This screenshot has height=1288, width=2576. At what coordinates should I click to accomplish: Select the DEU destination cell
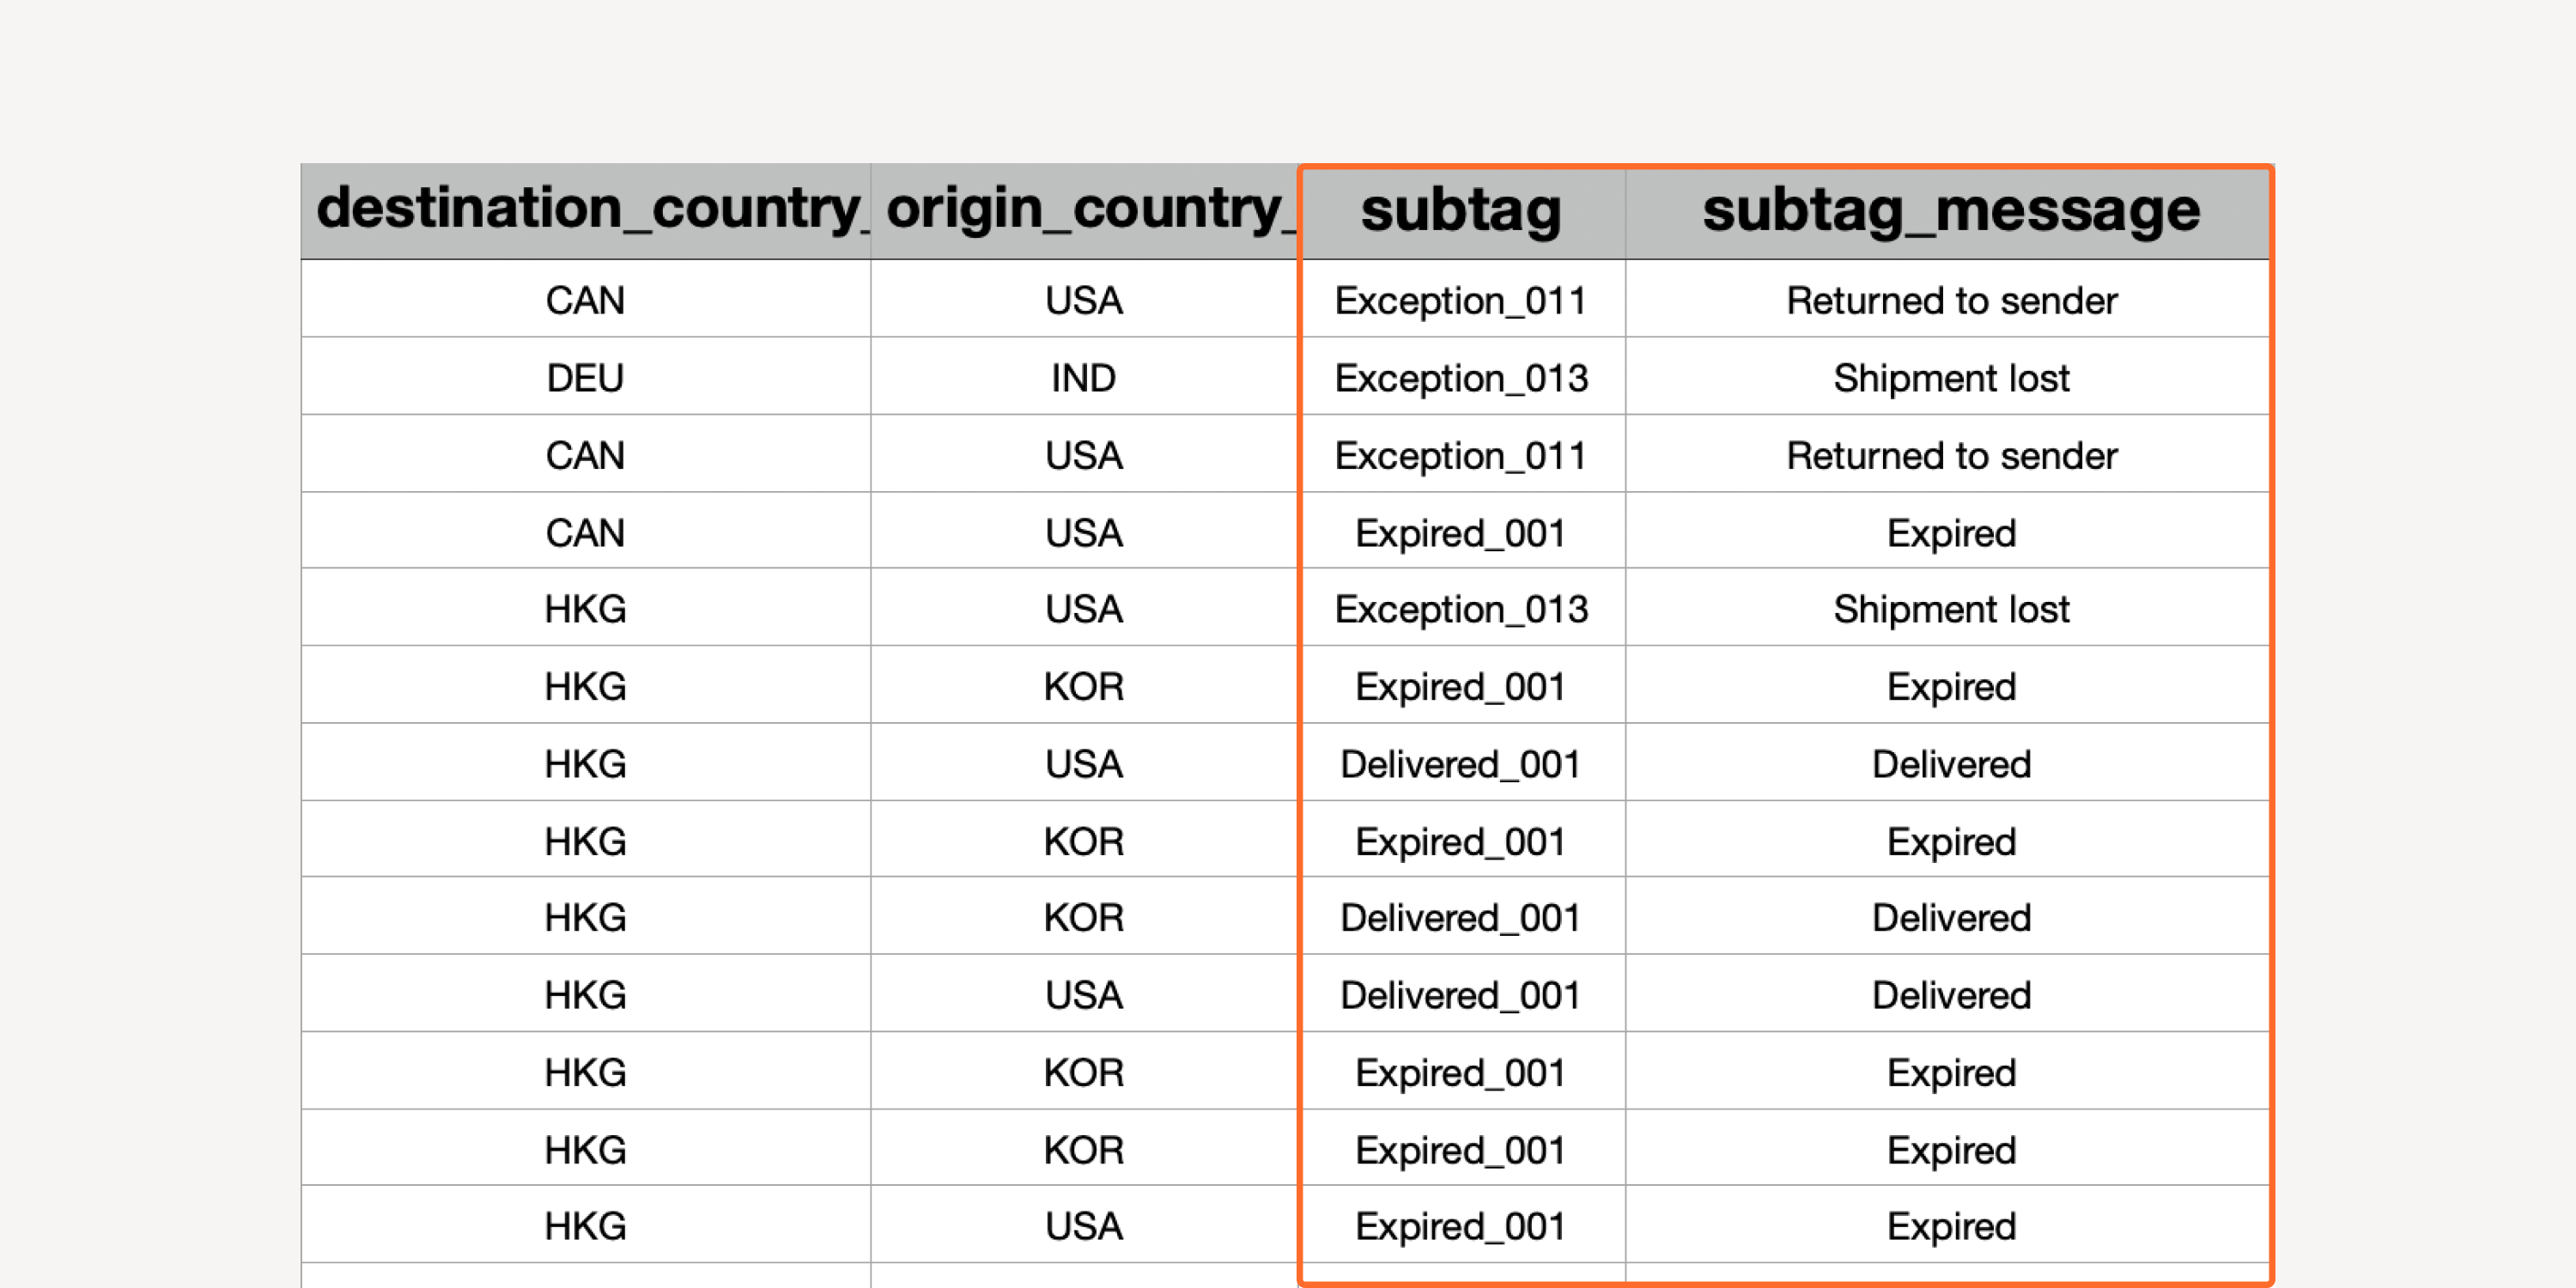point(585,378)
